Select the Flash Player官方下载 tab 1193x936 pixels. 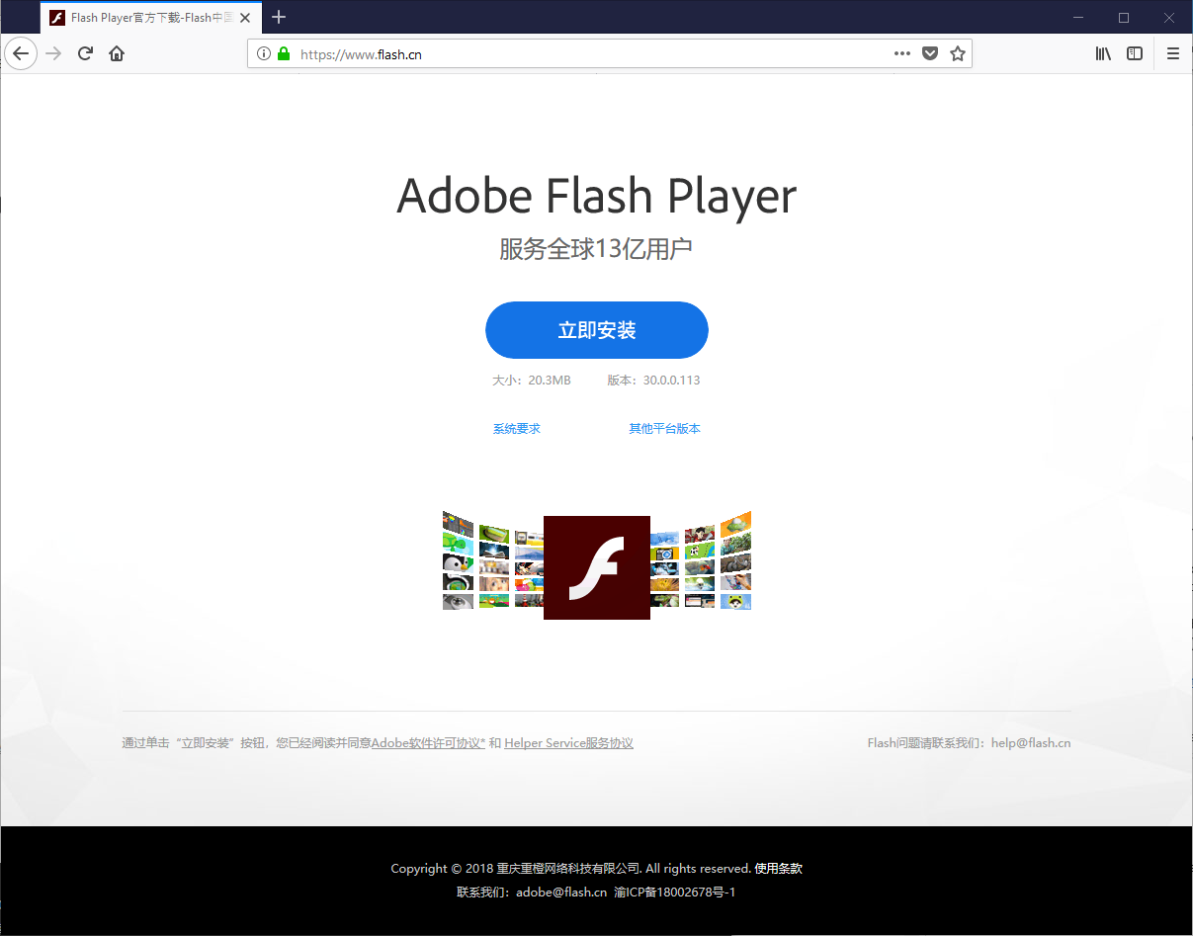coord(151,18)
